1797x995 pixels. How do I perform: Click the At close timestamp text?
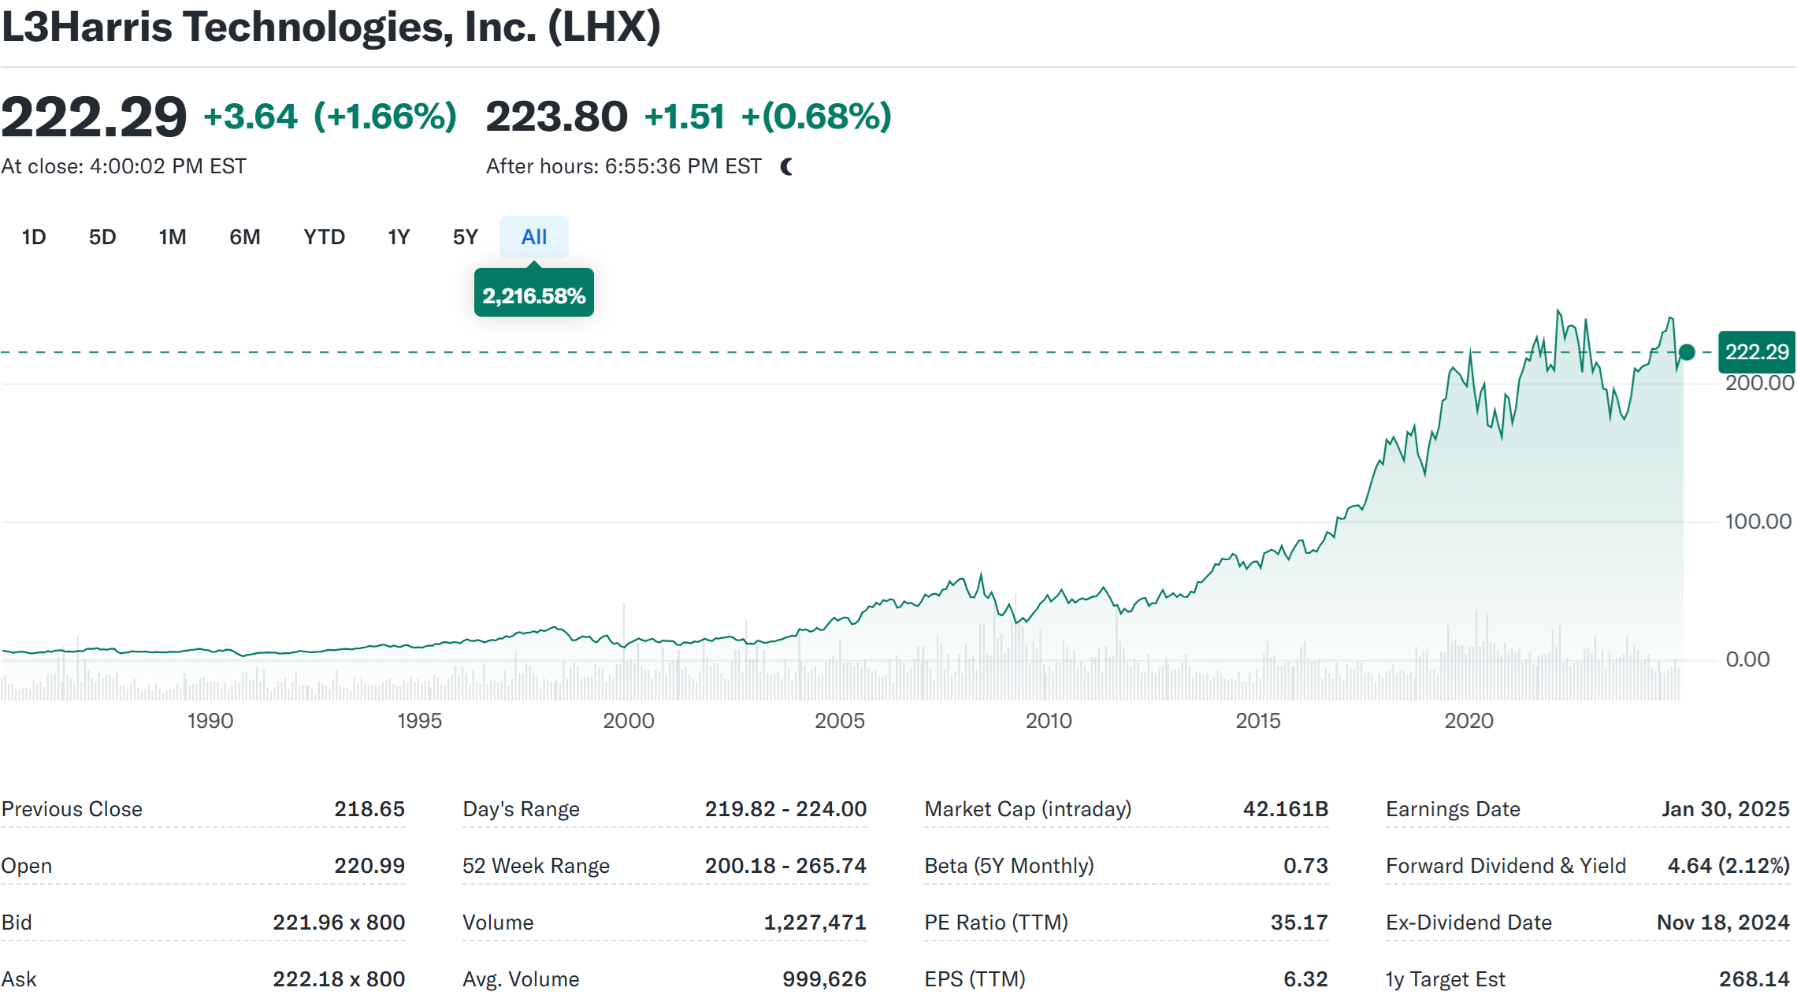(x=124, y=166)
